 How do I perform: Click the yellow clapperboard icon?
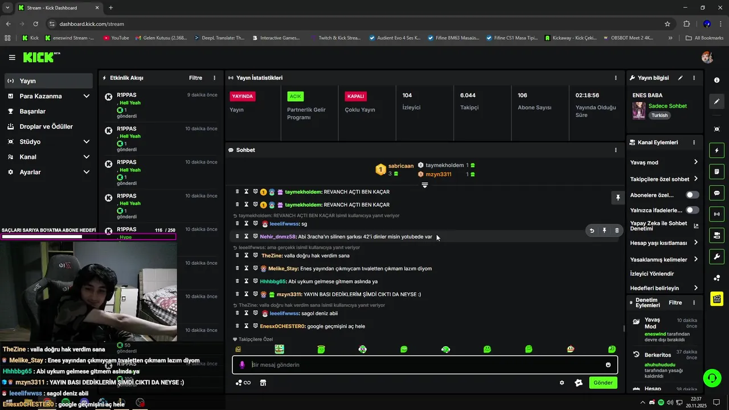tap(717, 298)
